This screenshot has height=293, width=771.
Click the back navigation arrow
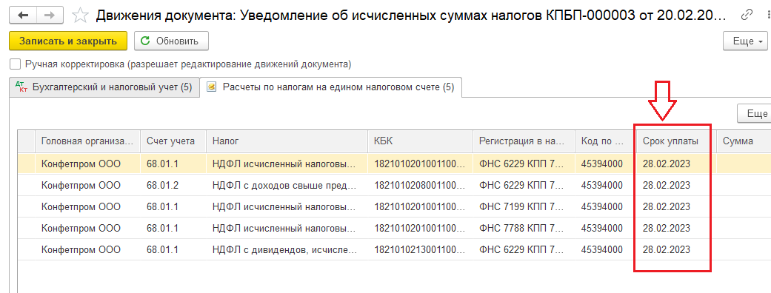pyautogui.click(x=23, y=16)
